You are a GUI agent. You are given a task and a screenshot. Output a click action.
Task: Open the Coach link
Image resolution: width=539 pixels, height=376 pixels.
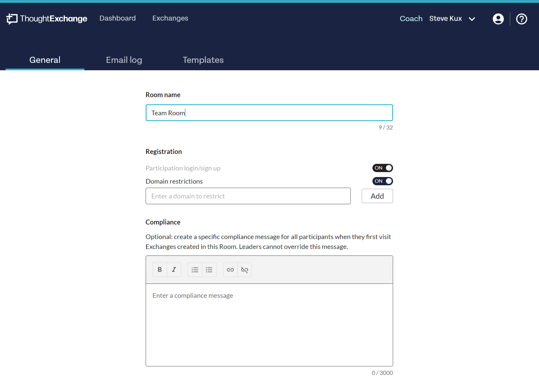tap(411, 19)
